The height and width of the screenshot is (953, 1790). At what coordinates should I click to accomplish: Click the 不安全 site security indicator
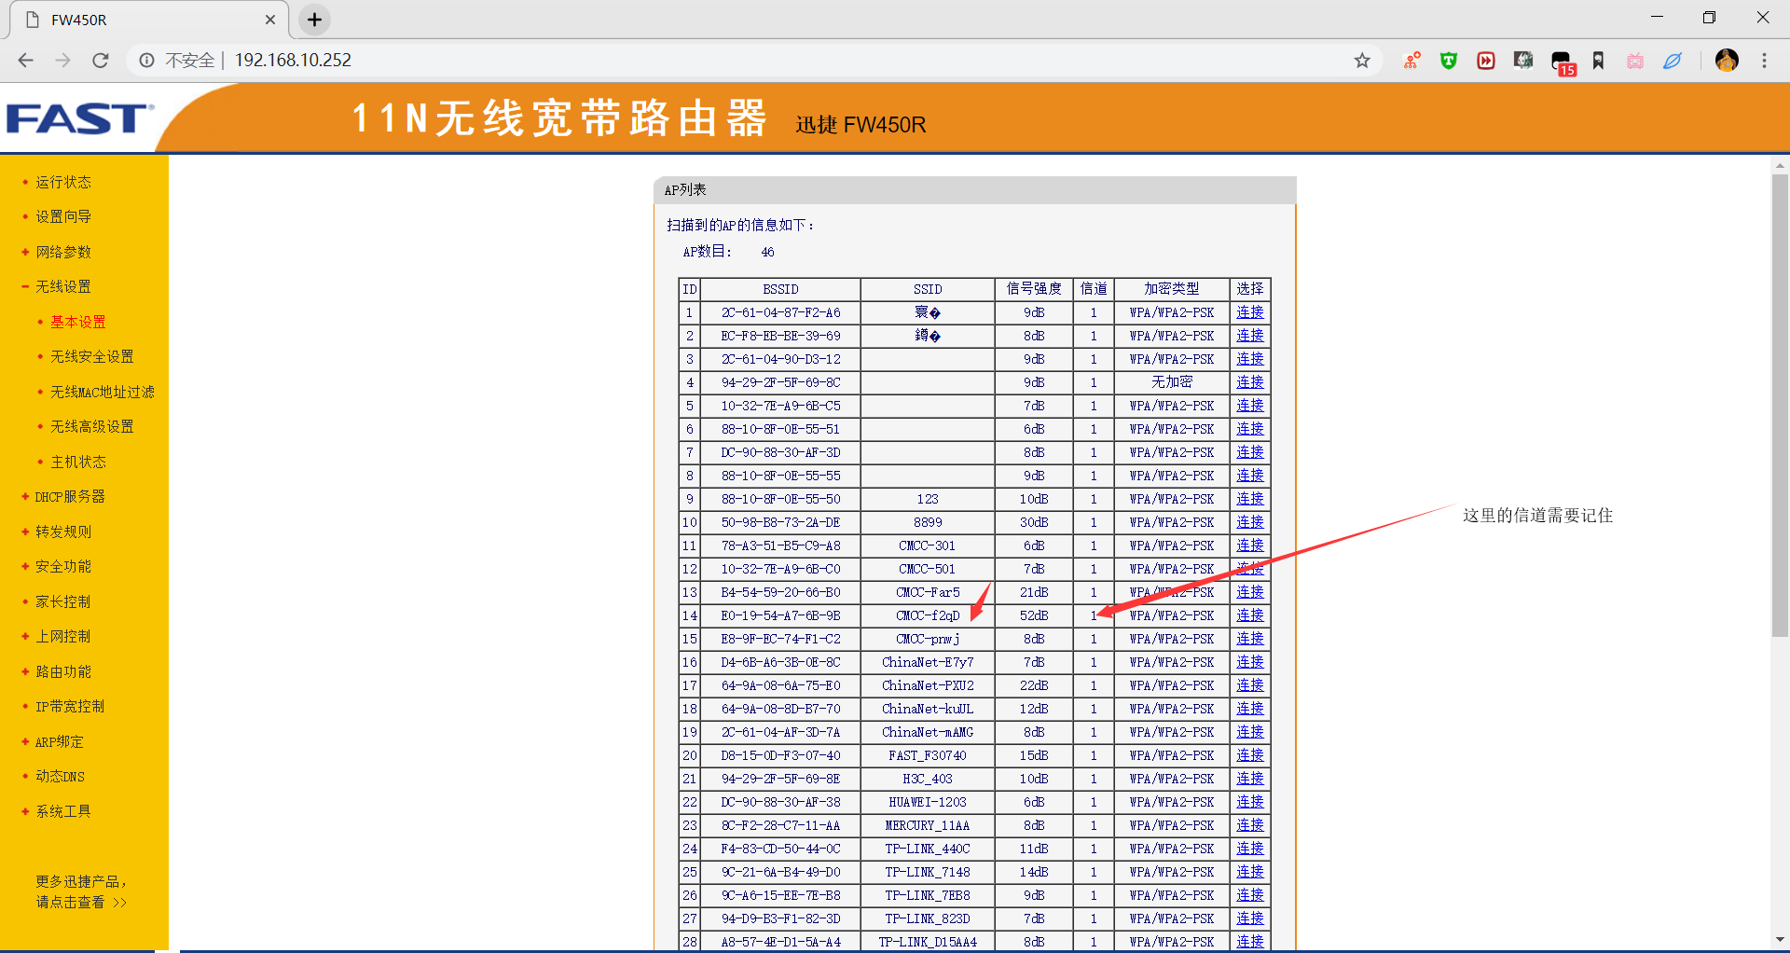coord(189,60)
